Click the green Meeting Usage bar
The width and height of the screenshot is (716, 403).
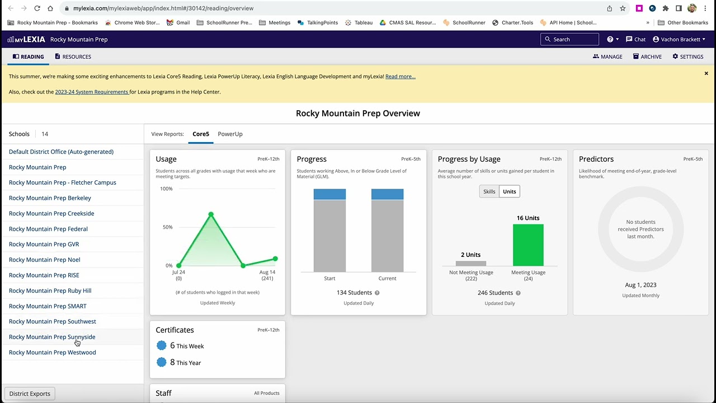(528, 245)
